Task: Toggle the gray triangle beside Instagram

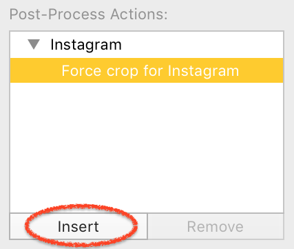Action: 34,44
